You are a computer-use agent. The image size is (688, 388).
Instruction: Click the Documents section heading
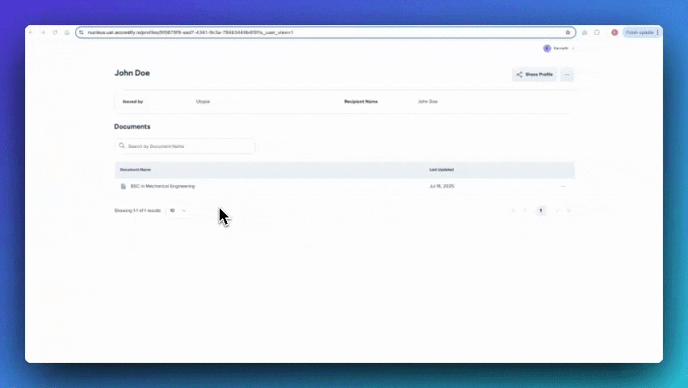click(x=132, y=127)
